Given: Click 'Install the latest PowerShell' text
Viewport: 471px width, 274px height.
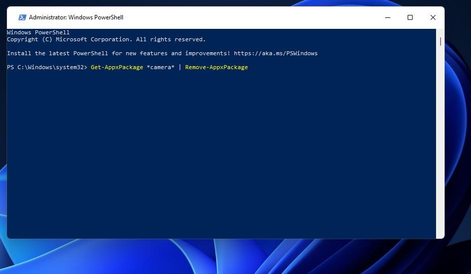Looking at the screenshot, I should pos(57,53).
